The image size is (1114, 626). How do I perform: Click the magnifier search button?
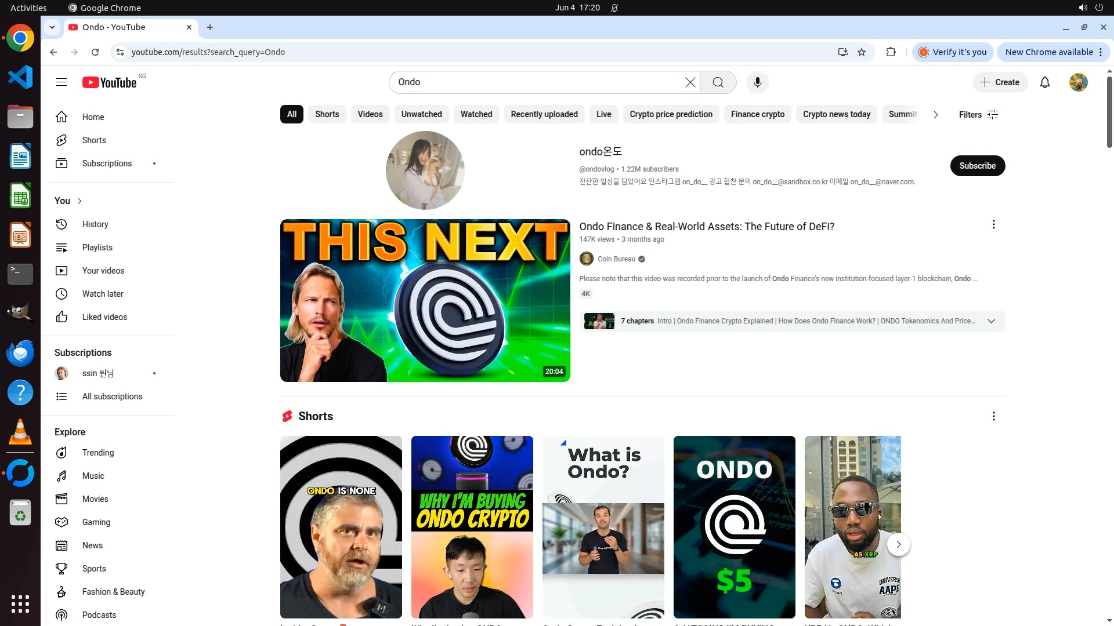pos(718,82)
